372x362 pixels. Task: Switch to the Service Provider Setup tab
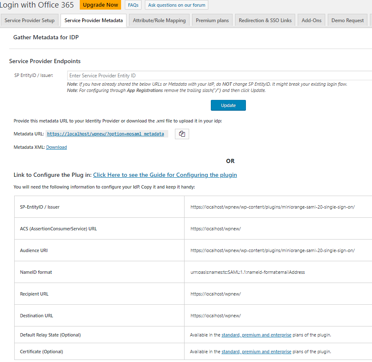[30, 20]
